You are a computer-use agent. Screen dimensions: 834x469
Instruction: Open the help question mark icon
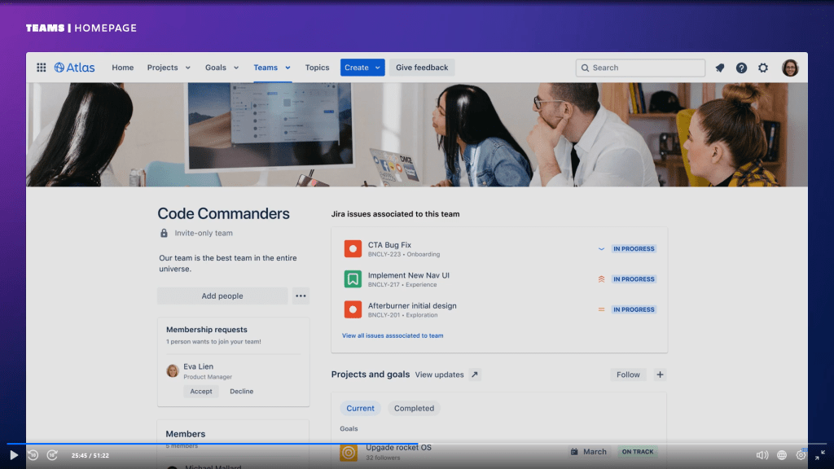[x=741, y=68]
